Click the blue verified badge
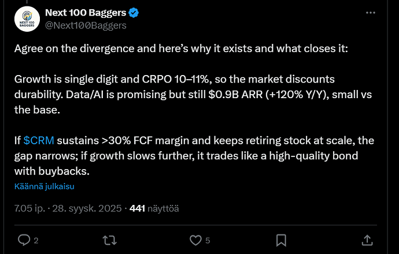Image resolution: width=399 pixels, height=254 pixels. 134,13
